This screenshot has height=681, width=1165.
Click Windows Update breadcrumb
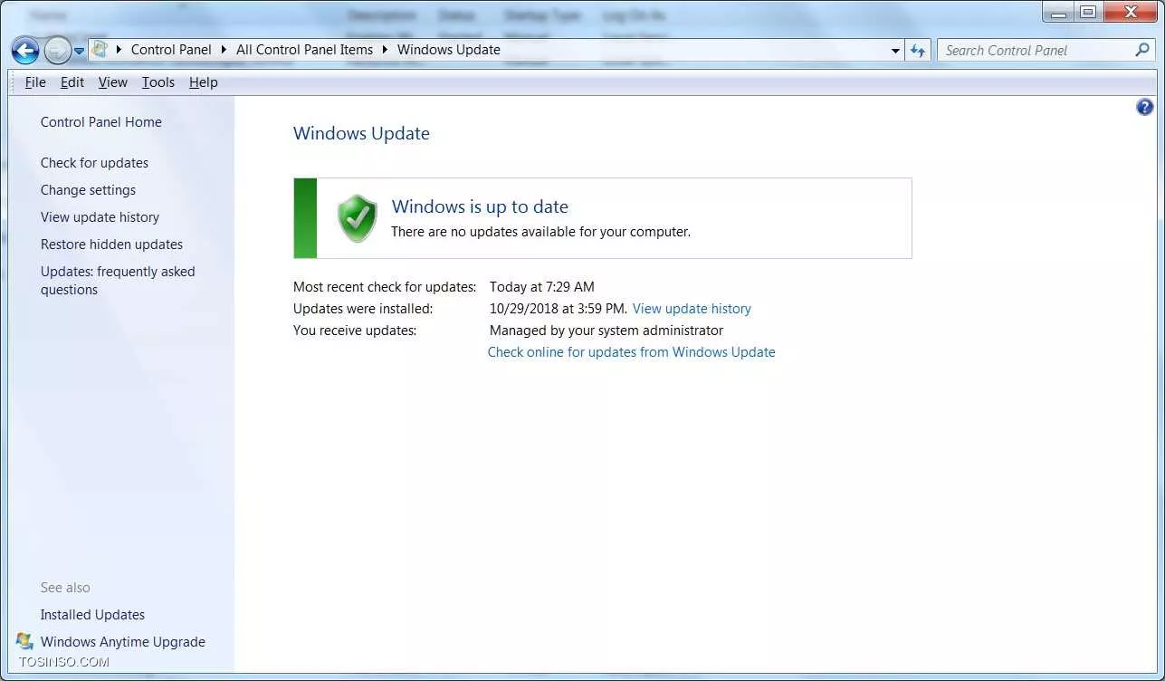click(x=449, y=50)
